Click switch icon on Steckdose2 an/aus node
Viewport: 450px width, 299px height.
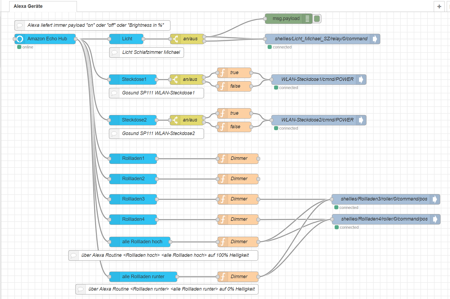click(x=175, y=120)
